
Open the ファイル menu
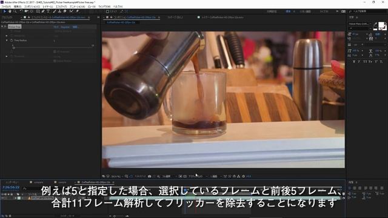click(6, 7)
